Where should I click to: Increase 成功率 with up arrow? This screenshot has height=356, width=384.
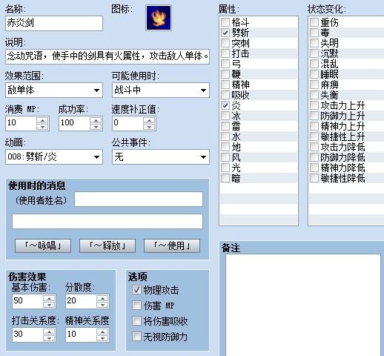(x=96, y=120)
